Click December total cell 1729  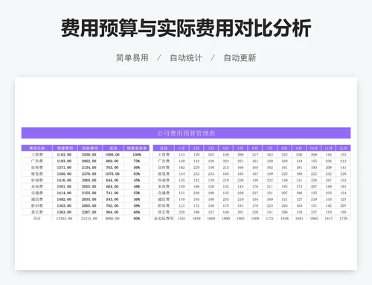click(343, 219)
